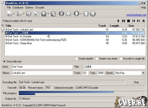
Task: Click the add audio CD contents icon
Action: [19, 14]
